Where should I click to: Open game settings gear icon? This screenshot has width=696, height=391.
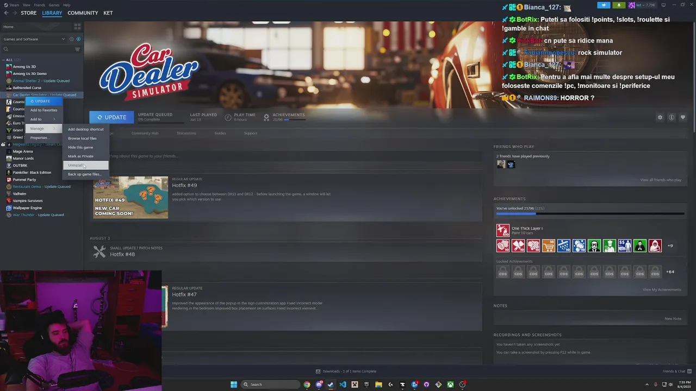coord(660,117)
